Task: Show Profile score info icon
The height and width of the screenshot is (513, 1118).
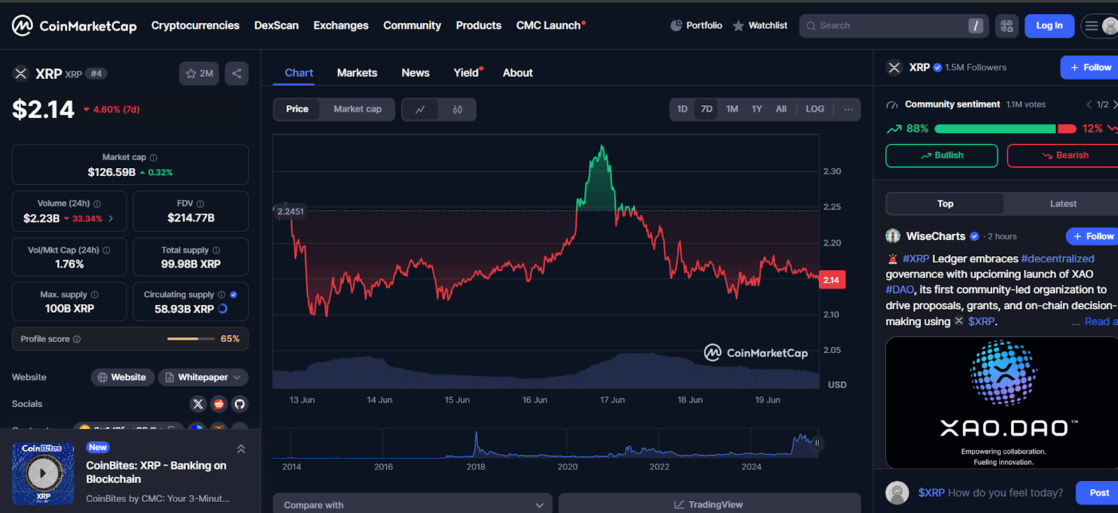Action: 77,339
